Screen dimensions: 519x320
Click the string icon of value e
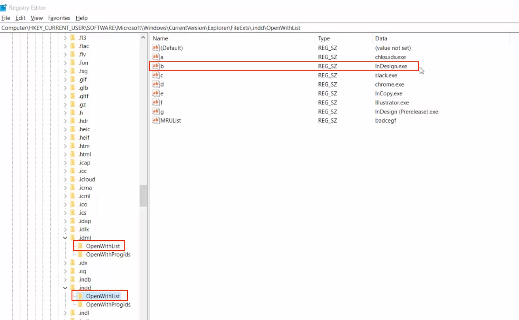[156, 93]
